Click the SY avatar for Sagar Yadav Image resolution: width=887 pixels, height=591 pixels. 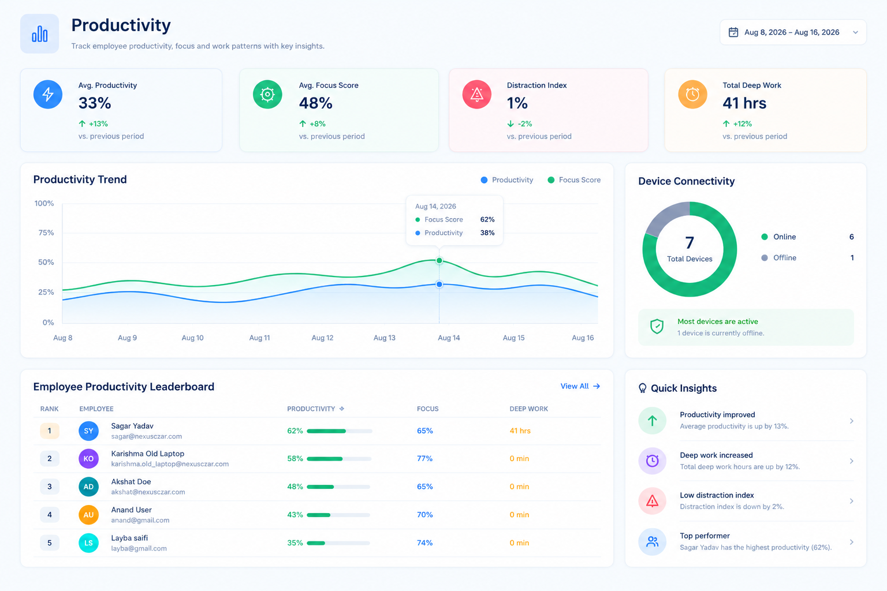coord(88,431)
